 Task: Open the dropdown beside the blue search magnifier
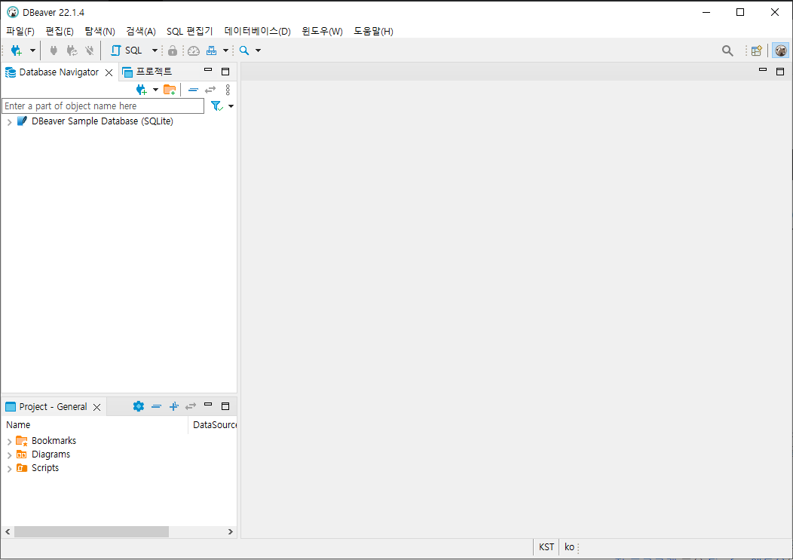(x=258, y=50)
